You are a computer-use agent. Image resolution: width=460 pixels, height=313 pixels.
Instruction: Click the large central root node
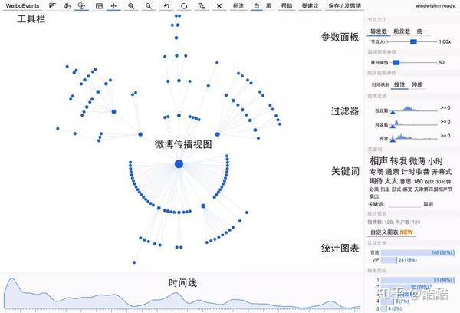coord(179,164)
